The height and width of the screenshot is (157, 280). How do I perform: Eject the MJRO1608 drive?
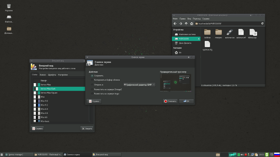pos(198,39)
